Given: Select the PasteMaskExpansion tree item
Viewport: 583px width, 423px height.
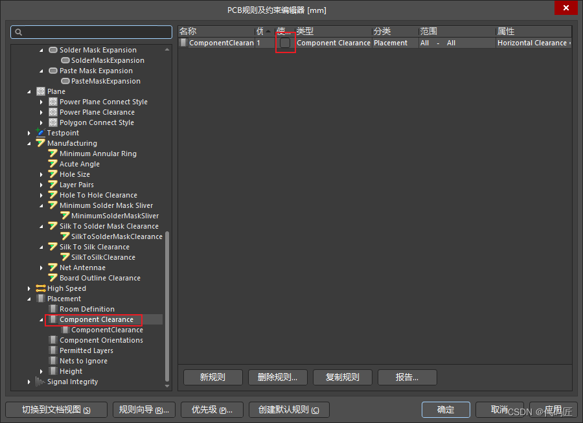Looking at the screenshot, I should coord(106,81).
